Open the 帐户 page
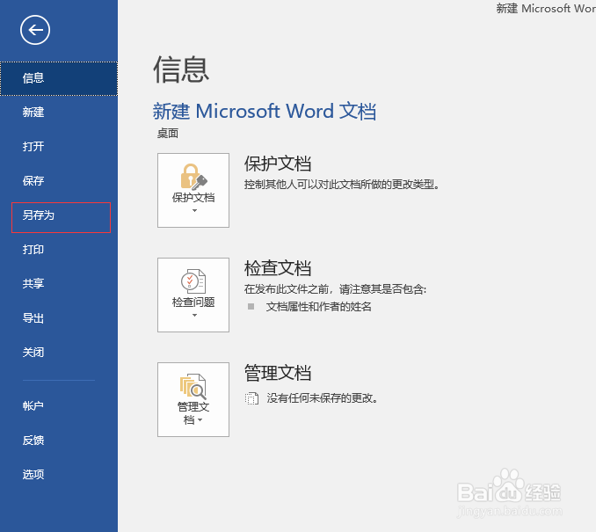596x532 pixels. coord(59,405)
